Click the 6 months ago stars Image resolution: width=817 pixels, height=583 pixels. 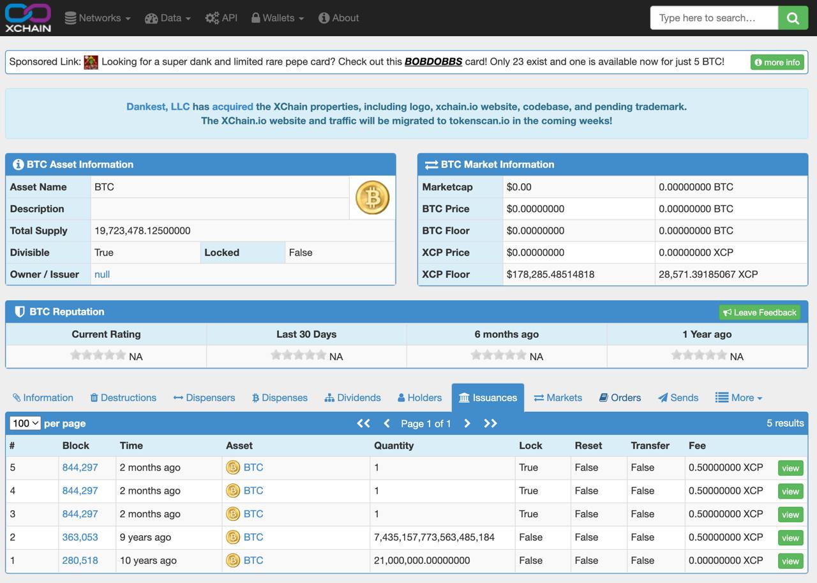[498, 355]
